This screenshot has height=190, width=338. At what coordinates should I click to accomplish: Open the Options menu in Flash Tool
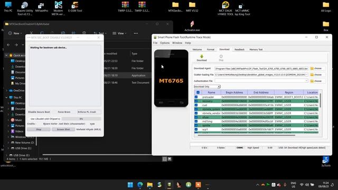(165, 43)
